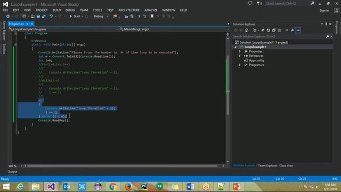Image resolution: width=341 pixels, height=192 pixels.
Task: Click the editor vertical scrollbar thumb
Action: pyautogui.click(x=228, y=85)
